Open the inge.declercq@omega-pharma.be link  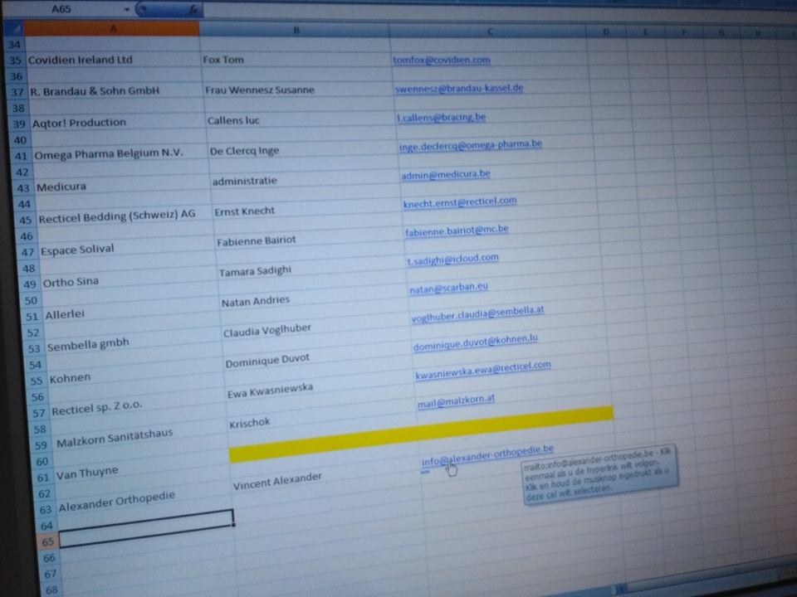point(470,145)
